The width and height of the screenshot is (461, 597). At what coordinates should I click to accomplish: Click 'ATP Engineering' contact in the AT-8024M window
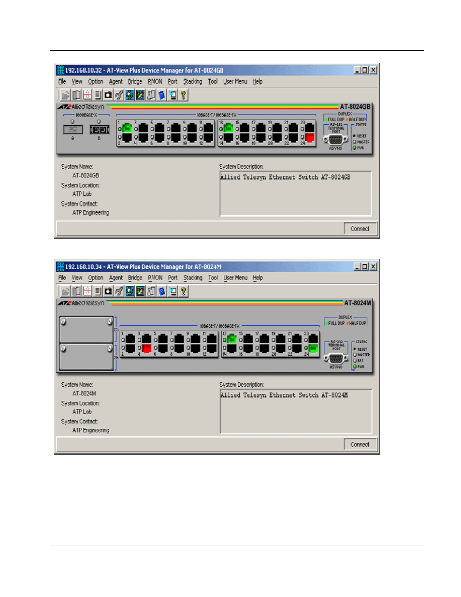pyautogui.click(x=91, y=430)
